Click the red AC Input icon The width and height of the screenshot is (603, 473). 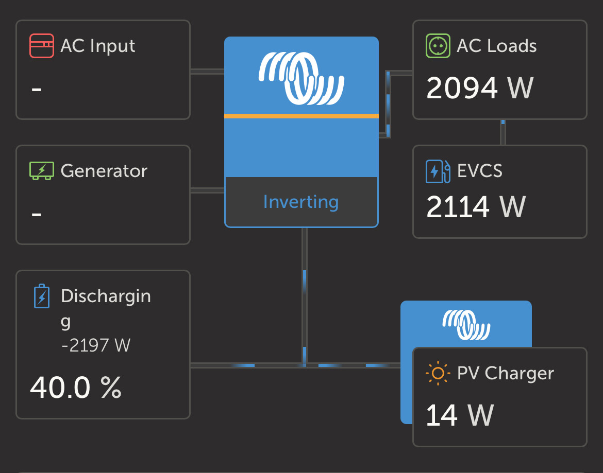[42, 46]
